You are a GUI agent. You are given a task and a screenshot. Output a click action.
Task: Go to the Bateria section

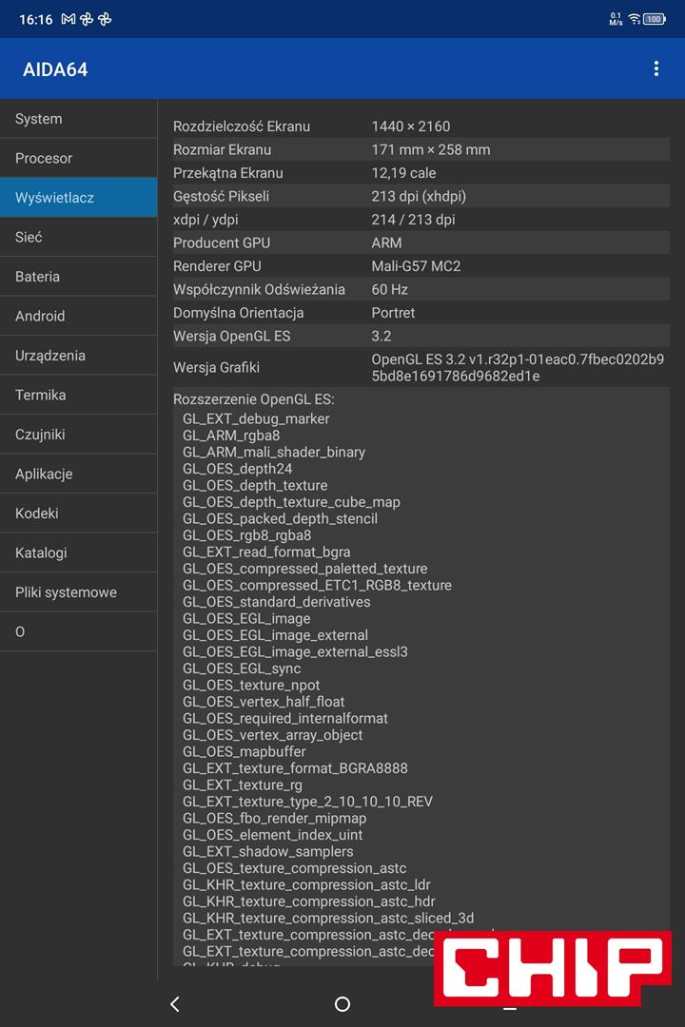(78, 277)
